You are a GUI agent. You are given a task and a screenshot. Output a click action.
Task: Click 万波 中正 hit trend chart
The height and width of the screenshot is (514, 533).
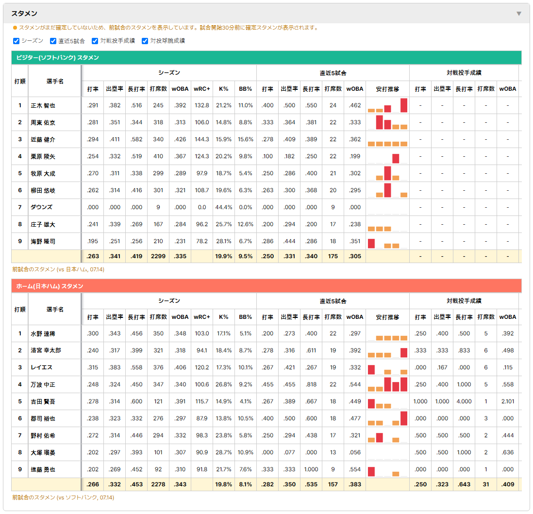point(387,384)
